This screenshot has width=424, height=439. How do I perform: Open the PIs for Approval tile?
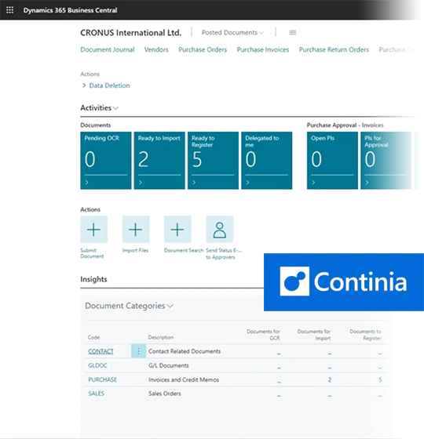click(x=386, y=161)
